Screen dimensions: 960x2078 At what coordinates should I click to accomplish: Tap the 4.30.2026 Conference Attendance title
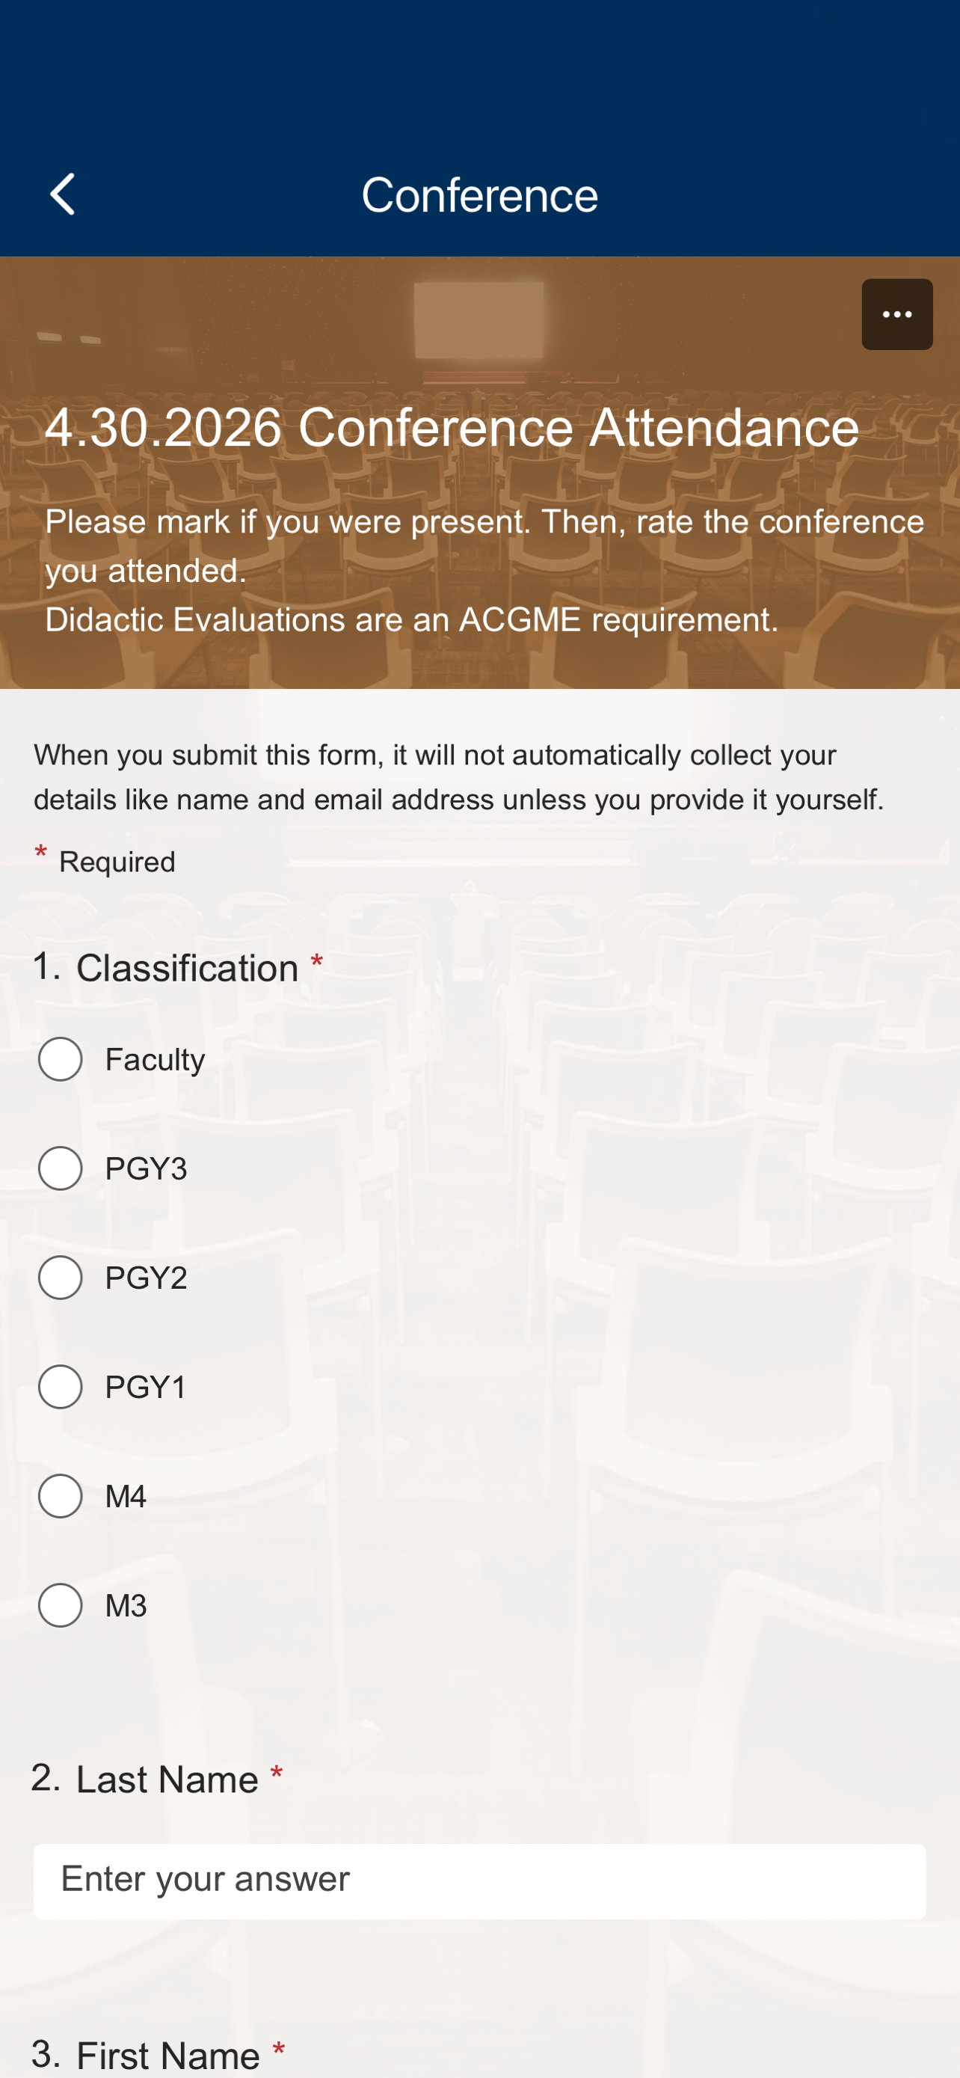tap(452, 428)
